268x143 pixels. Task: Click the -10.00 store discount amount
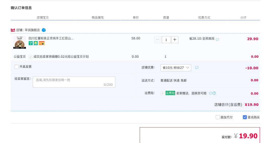click(x=252, y=68)
